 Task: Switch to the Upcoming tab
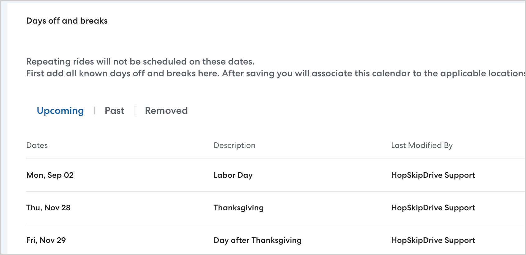pyautogui.click(x=60, y=111)
